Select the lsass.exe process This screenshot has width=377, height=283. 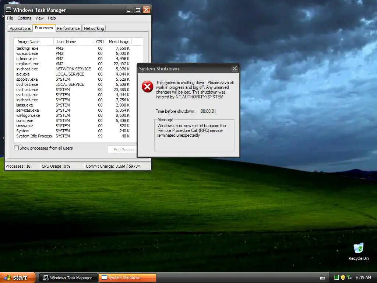tap(73, 105)
